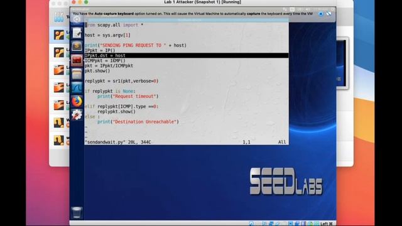Click the 'replypkt.show()' line
The height and width of the screenshot is (226, 402).
point(116,112)
